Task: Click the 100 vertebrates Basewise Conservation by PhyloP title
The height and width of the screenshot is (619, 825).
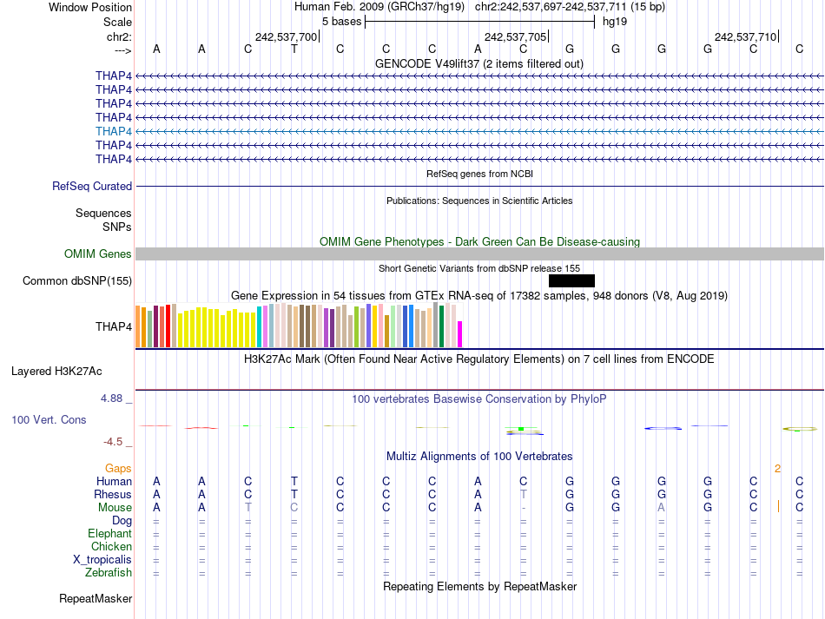Action: tap(478, 398)
